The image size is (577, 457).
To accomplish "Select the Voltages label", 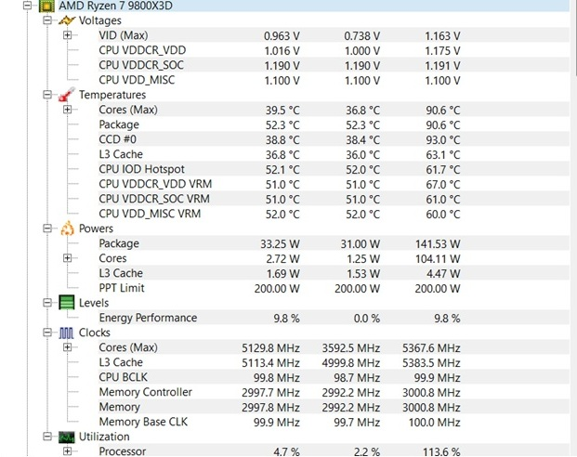I will [100, 20].
